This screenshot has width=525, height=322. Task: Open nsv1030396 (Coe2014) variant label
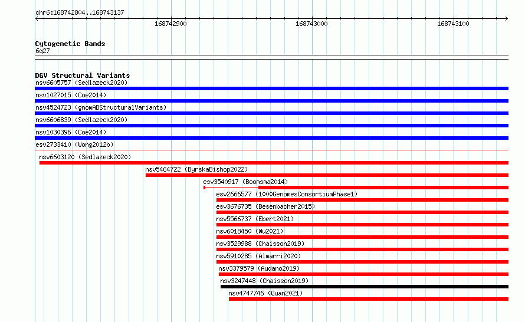(71, 132)
